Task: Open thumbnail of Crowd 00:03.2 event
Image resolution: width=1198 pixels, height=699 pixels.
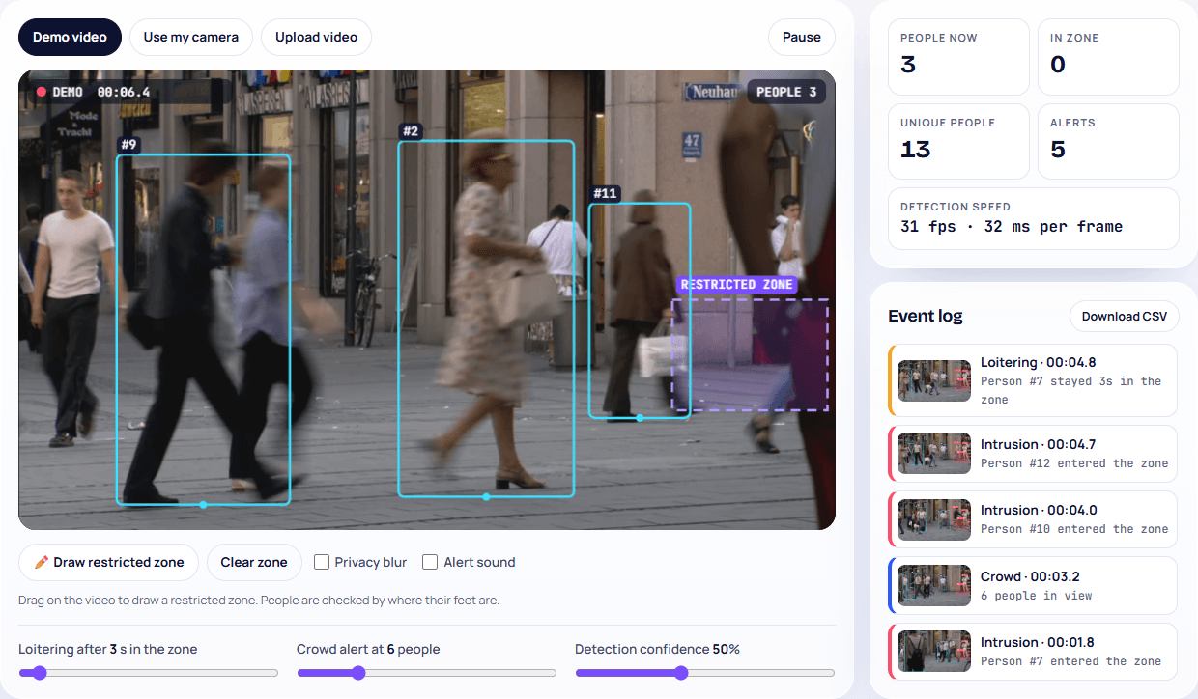Action: tap(934, 585)
